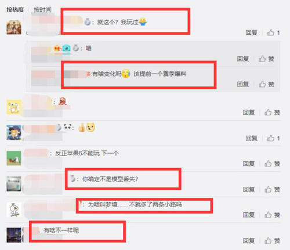Viewport: 290px width, 250px height.
Task: Reply to the "嗯" nested comment
Action: [x=243, y=59]
